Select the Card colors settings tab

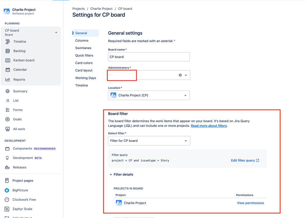[x=84, y=63]
